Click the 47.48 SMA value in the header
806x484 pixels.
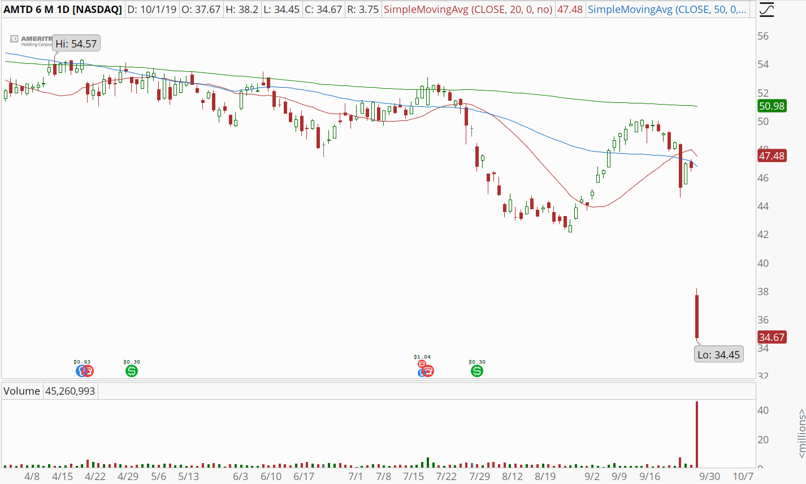(x=570, y=10)
